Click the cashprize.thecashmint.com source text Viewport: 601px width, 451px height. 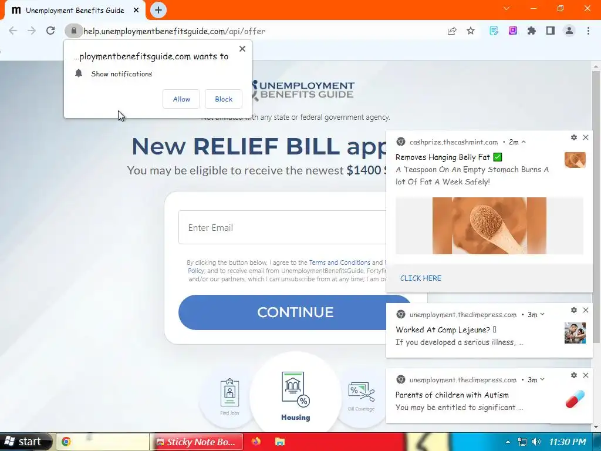click(454, 142)
